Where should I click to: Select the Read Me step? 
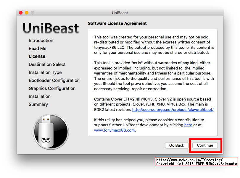click(37, 48)
